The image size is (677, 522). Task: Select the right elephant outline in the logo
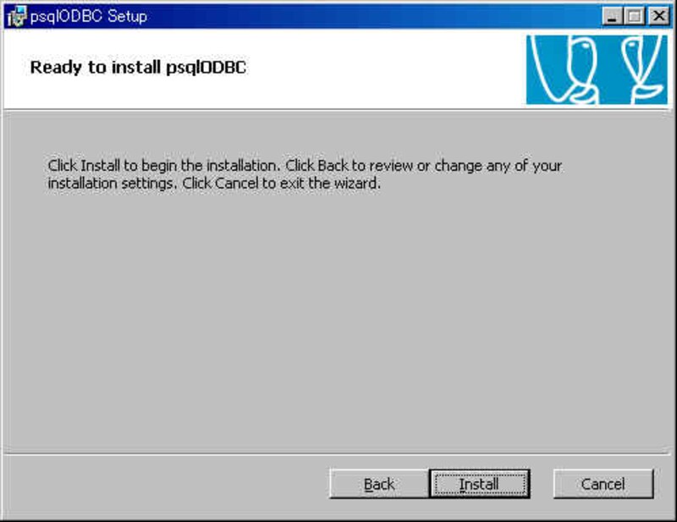coord(642,69)
